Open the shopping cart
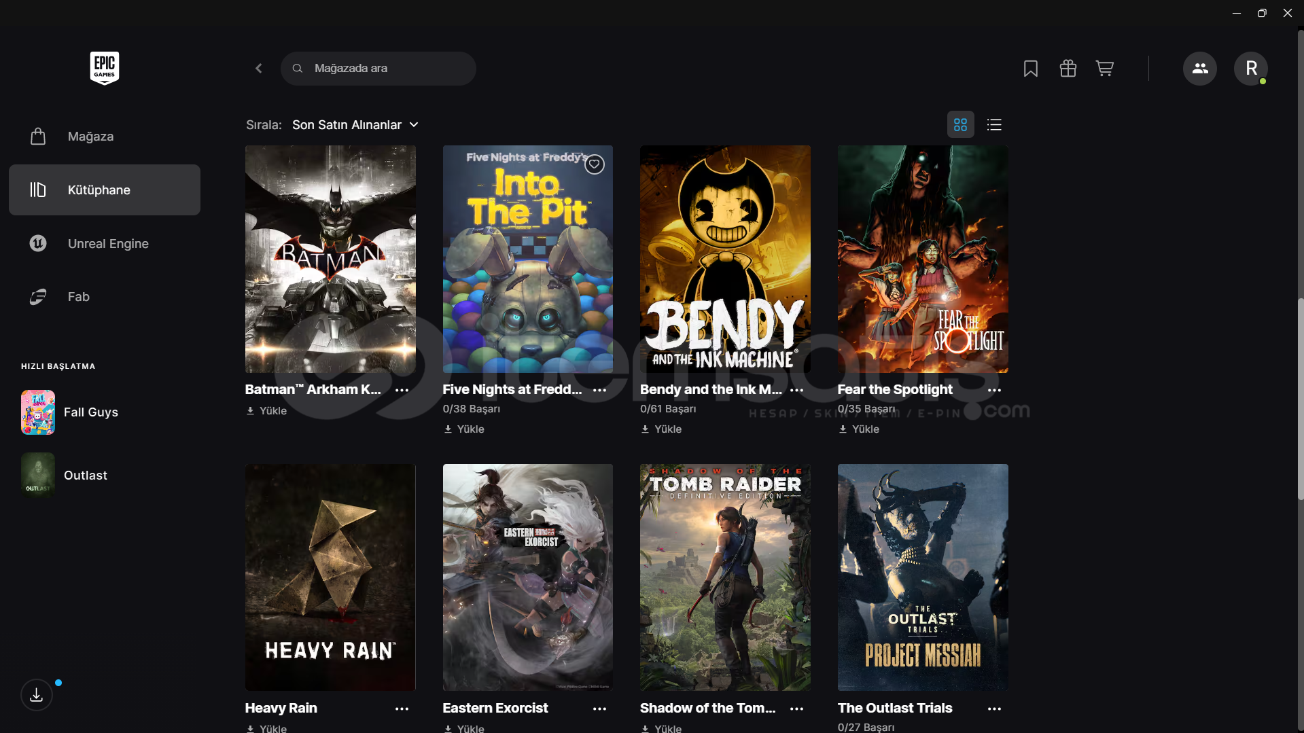The width and height of the screenshot is (1304, 733). [1105, 69]
